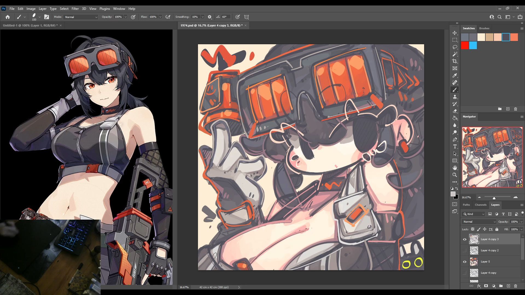Toggle pressure for opacity icon
Image resolution: width=525 pixels, height=295 pixels.
(133, 17)
